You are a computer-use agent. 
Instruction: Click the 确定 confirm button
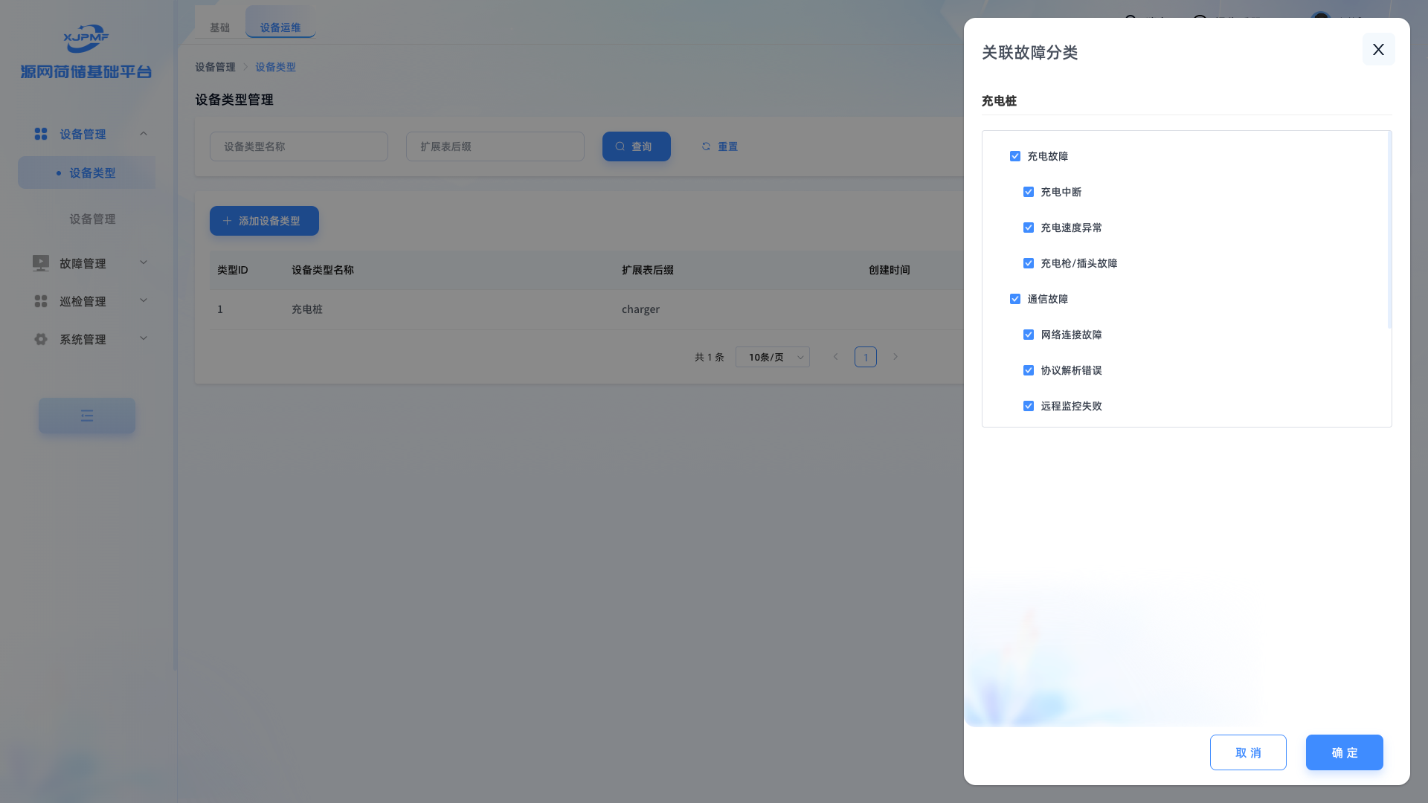[1344, 752]
